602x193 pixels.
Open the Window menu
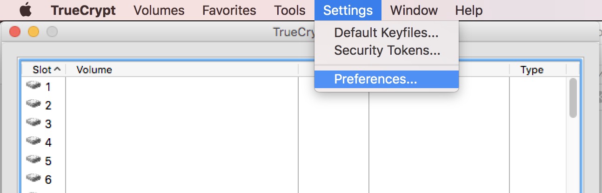[414, 10]
